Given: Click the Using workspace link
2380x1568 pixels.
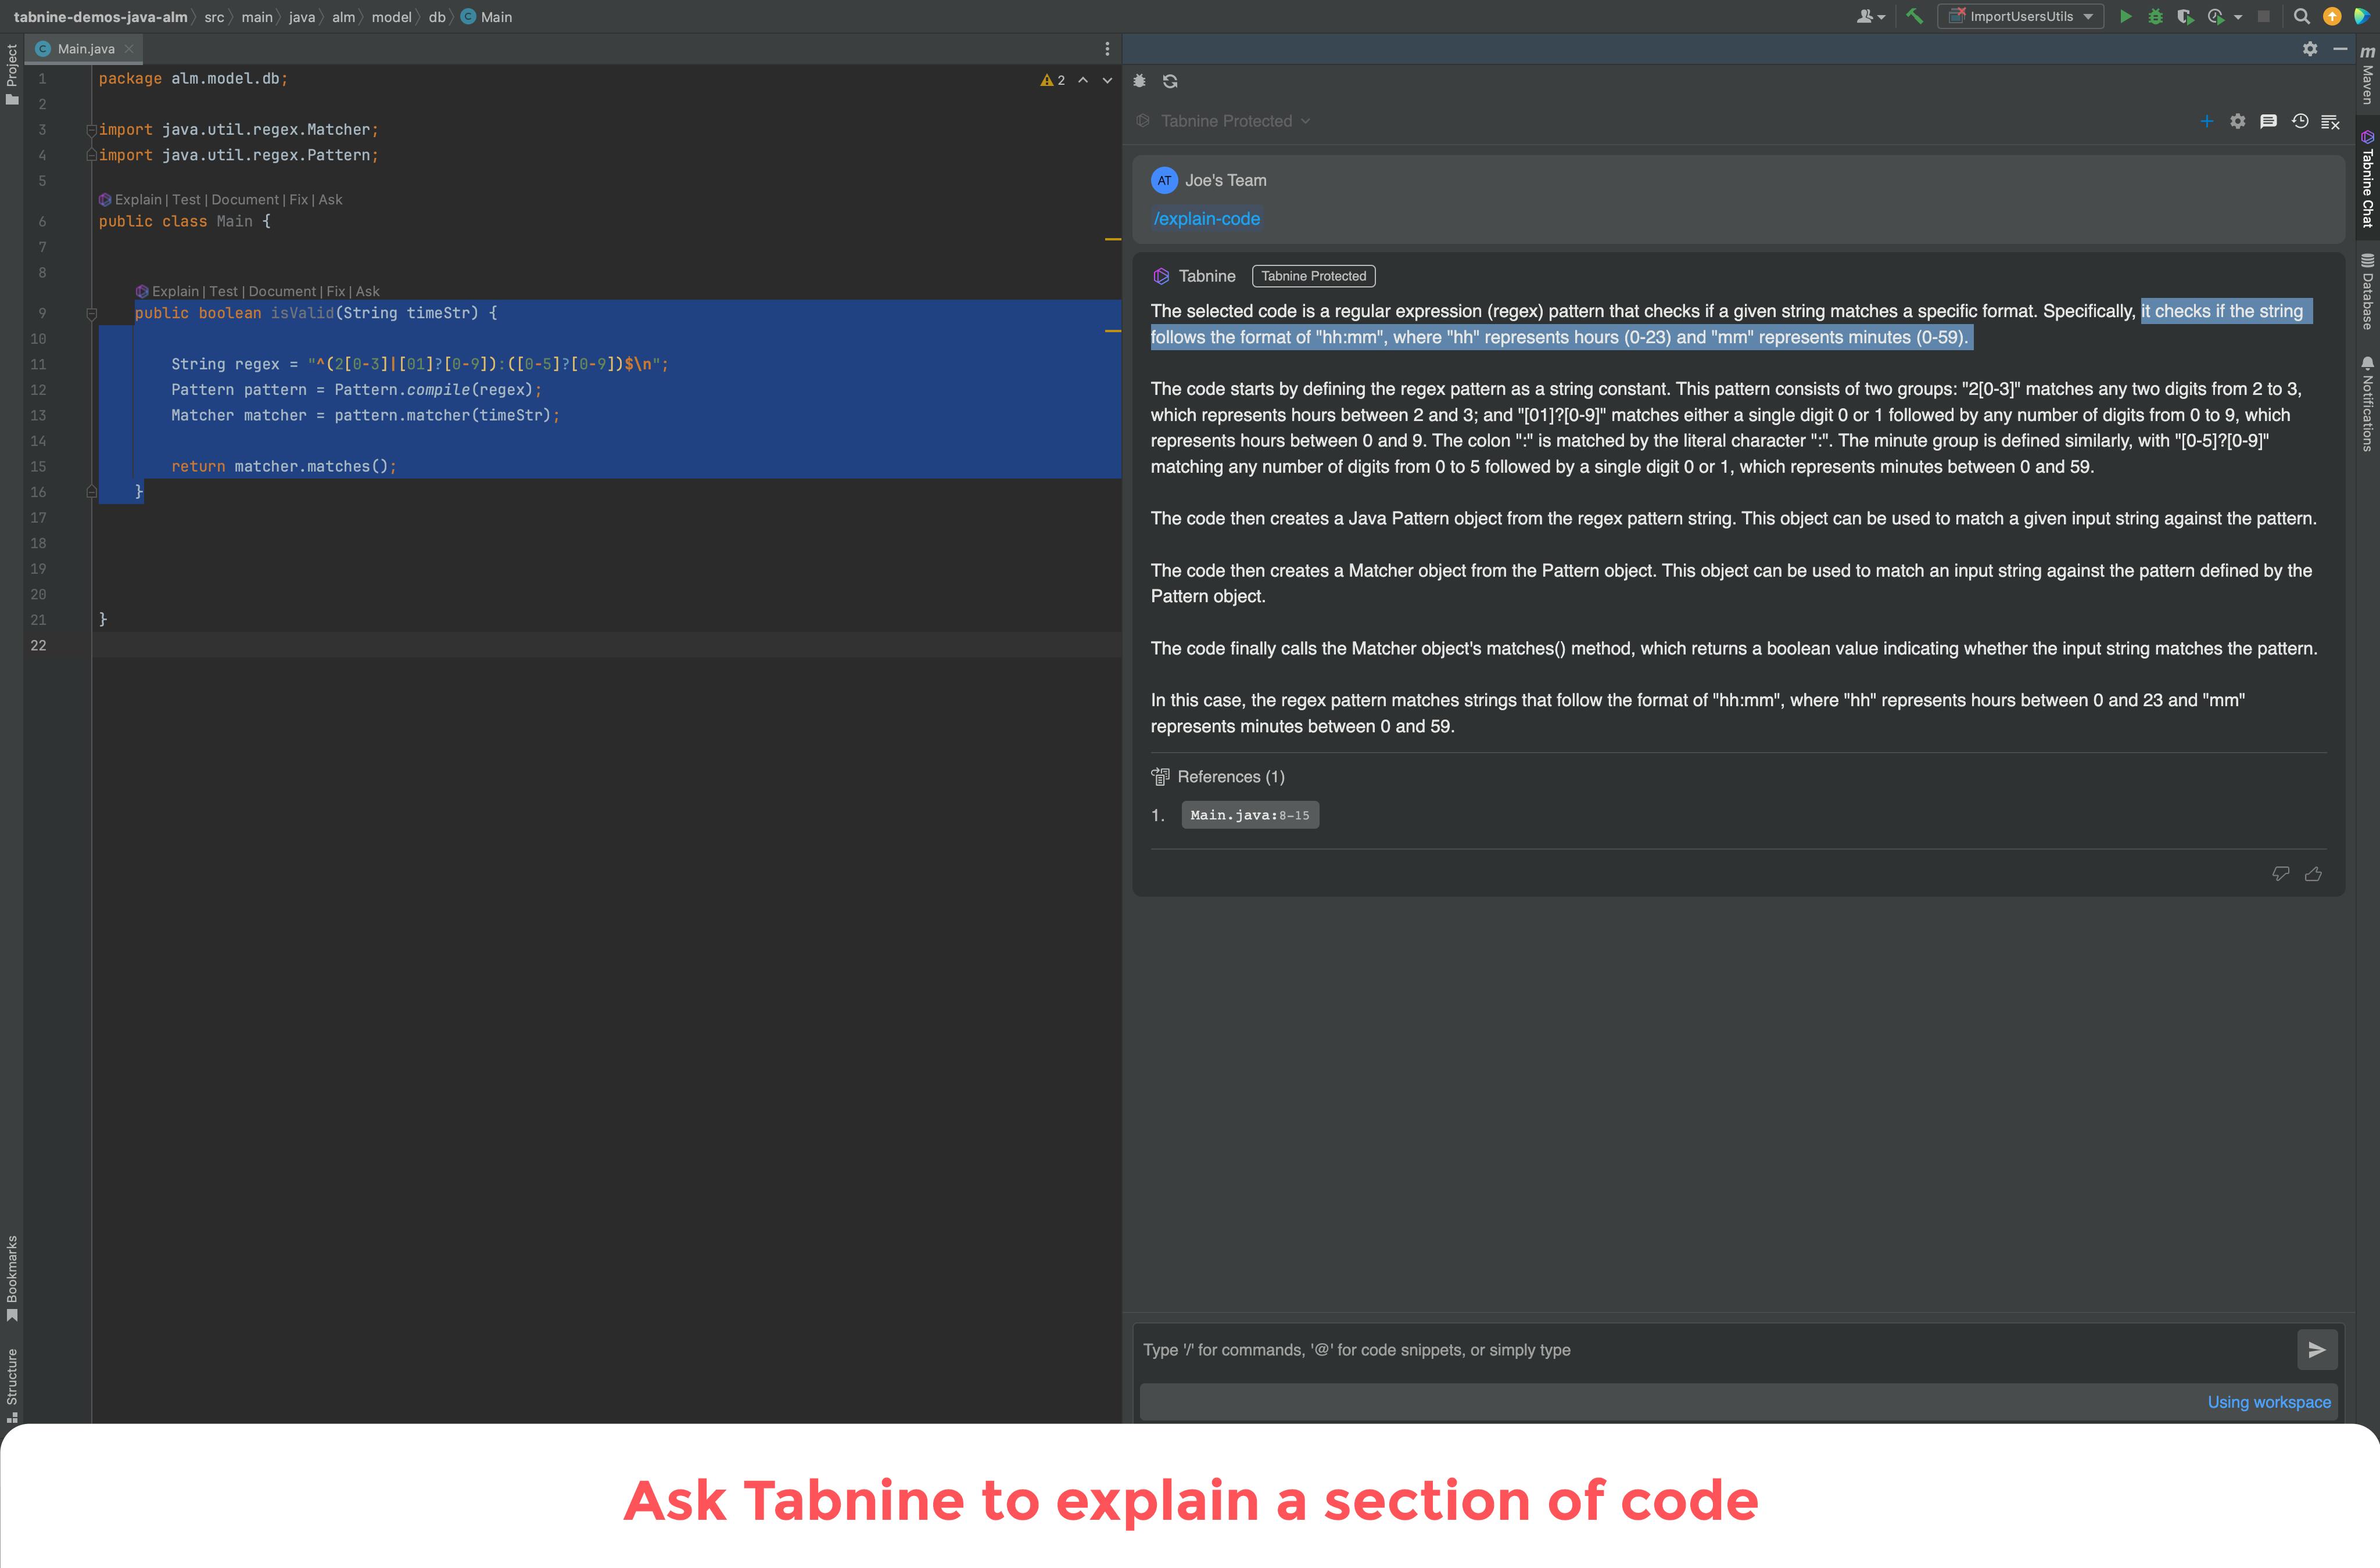Looking at the screenshot, I should [x=2269, y=1402].
